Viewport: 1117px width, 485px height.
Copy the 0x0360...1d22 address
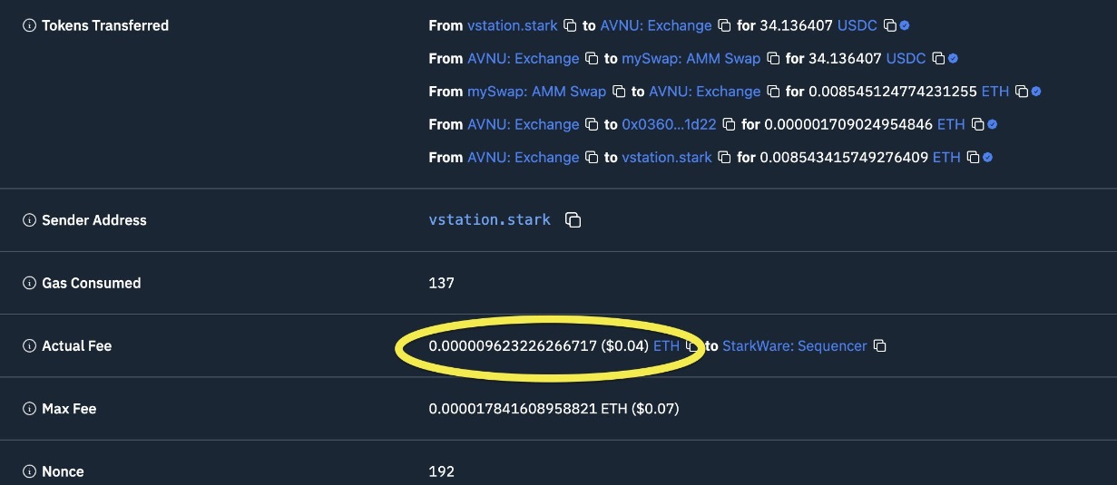727,124
